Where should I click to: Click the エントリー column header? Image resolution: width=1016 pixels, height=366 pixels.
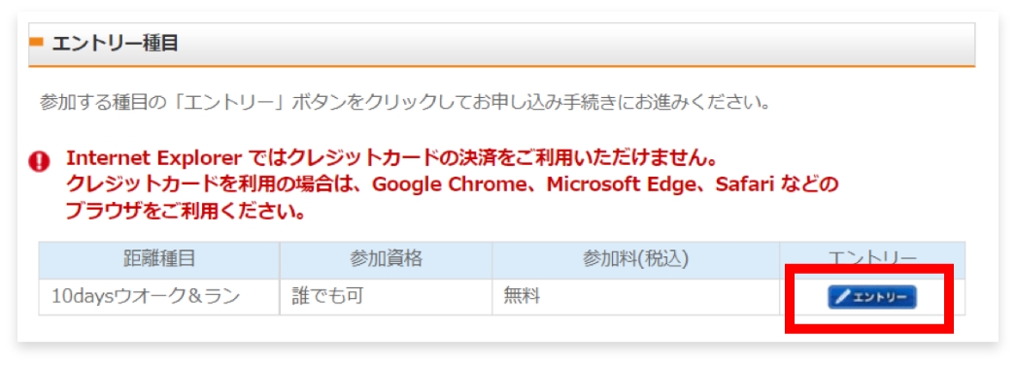[872, 258]
